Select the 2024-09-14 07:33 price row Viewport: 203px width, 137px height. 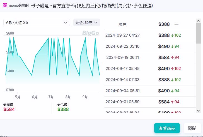coord(150,80)
